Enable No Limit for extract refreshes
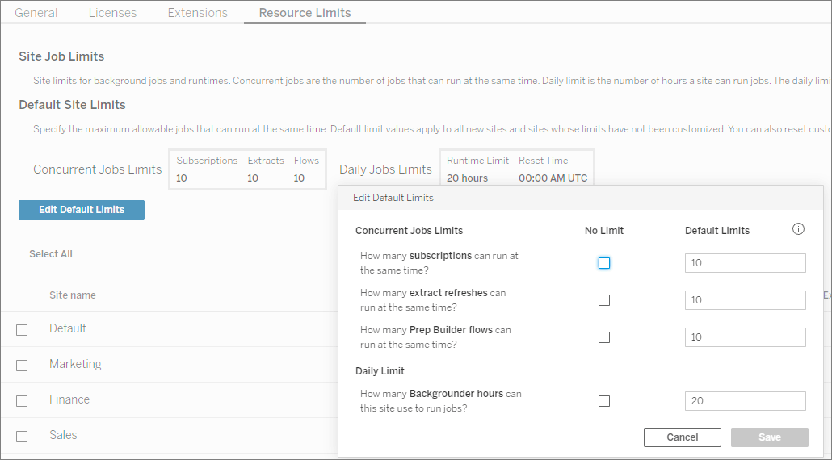The width and height of the screenshot is (832, 460). [604, 300]
